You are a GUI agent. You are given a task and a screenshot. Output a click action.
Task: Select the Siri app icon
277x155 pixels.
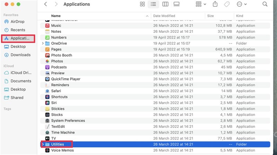coord(47,103)
